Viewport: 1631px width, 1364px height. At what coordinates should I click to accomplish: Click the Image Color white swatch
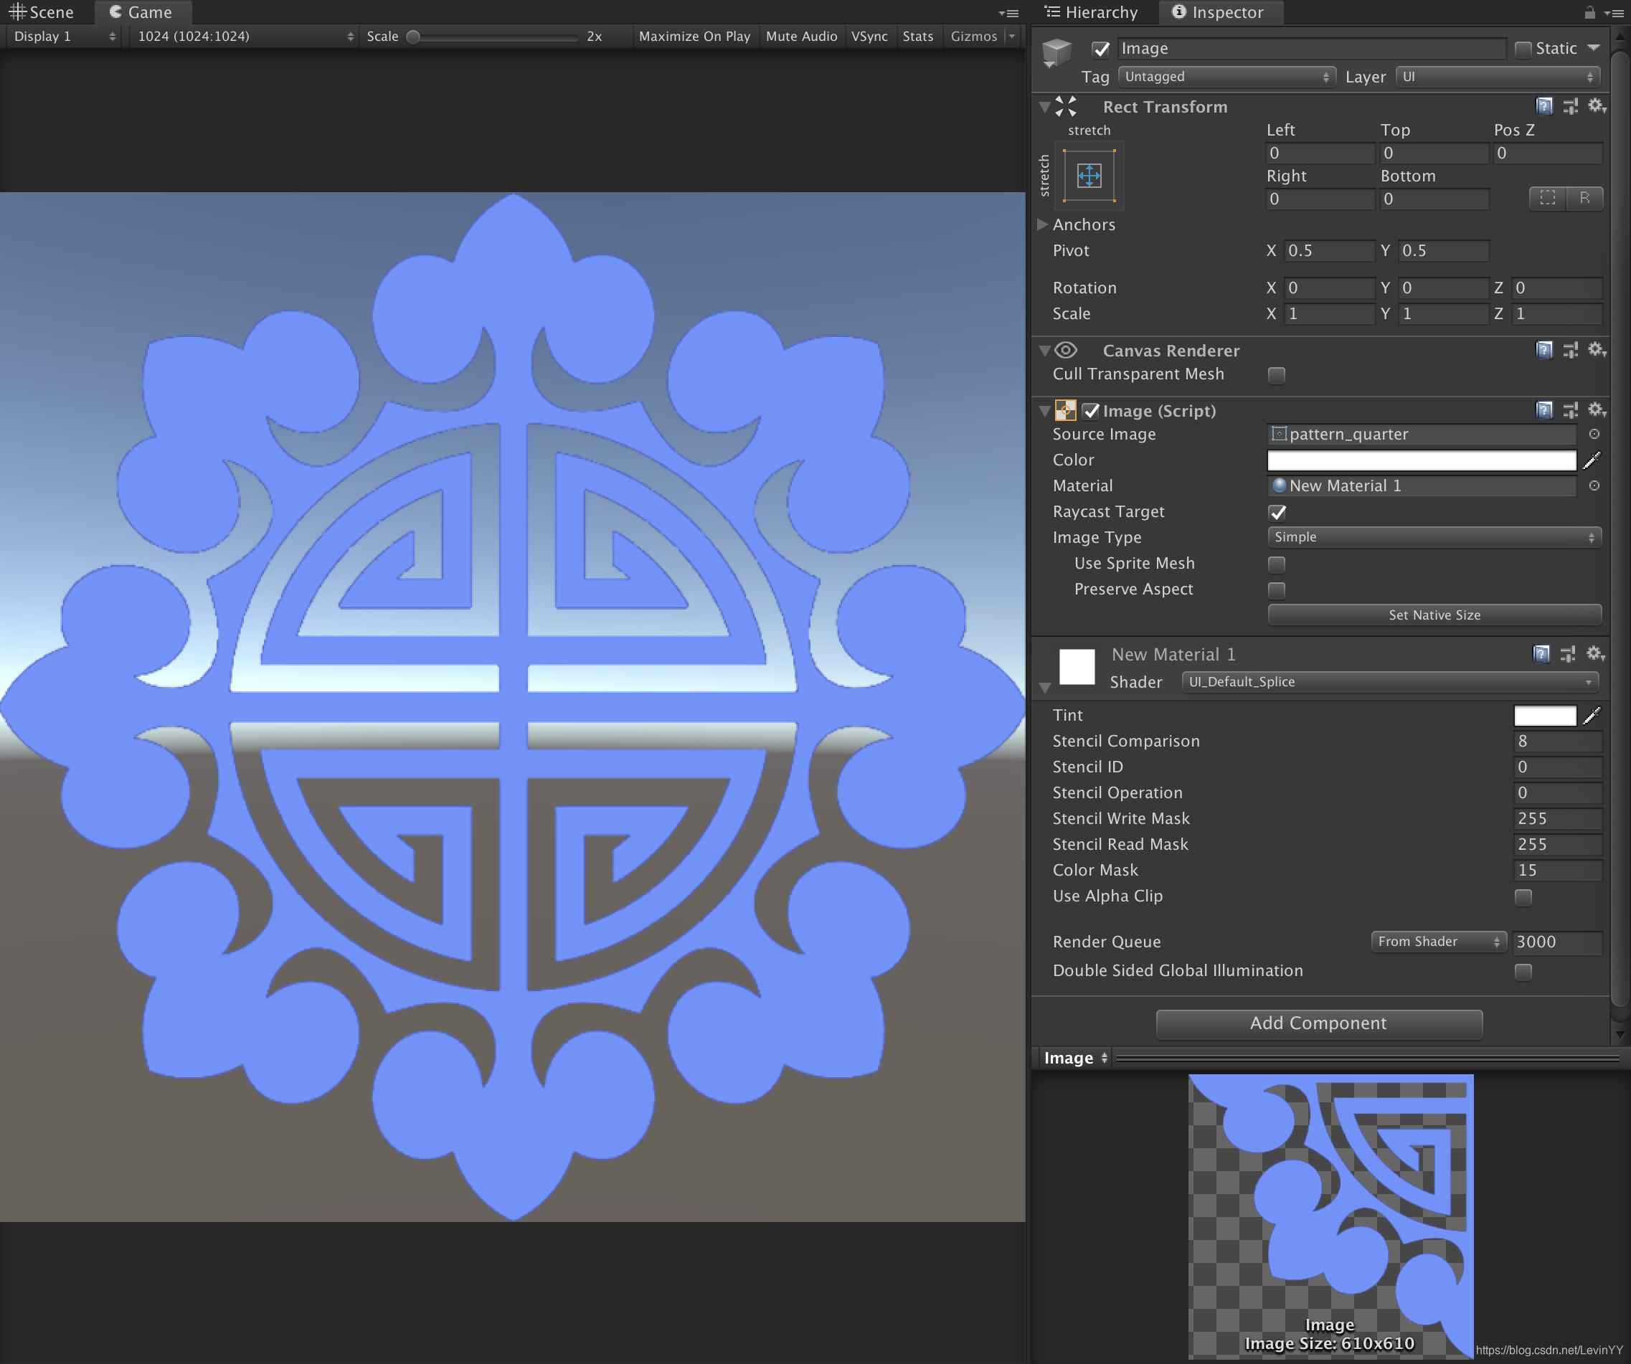[1421, 460]
